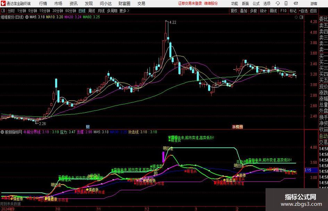This screenshot has width=328, height=211.
Task: Open the 市场 menu
Action: [x=58, y=3]
